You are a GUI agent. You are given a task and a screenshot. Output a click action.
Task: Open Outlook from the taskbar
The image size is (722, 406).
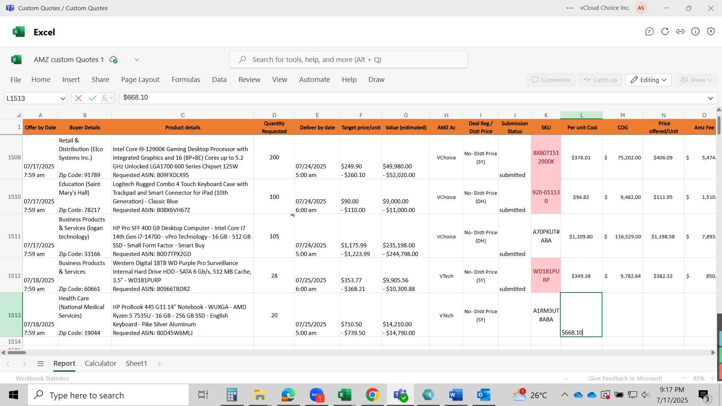484,395
